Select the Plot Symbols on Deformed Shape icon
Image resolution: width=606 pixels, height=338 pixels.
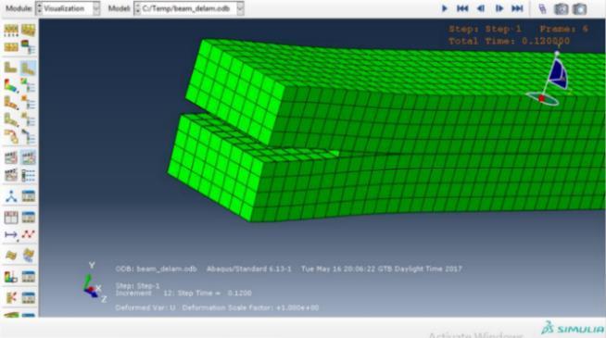11,103
